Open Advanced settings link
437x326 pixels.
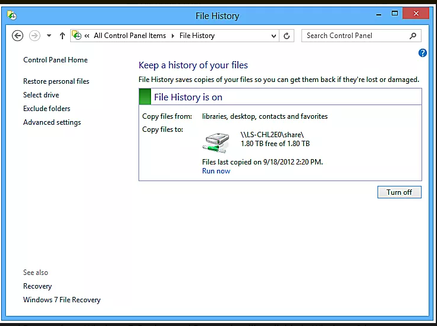coord(52,122)
